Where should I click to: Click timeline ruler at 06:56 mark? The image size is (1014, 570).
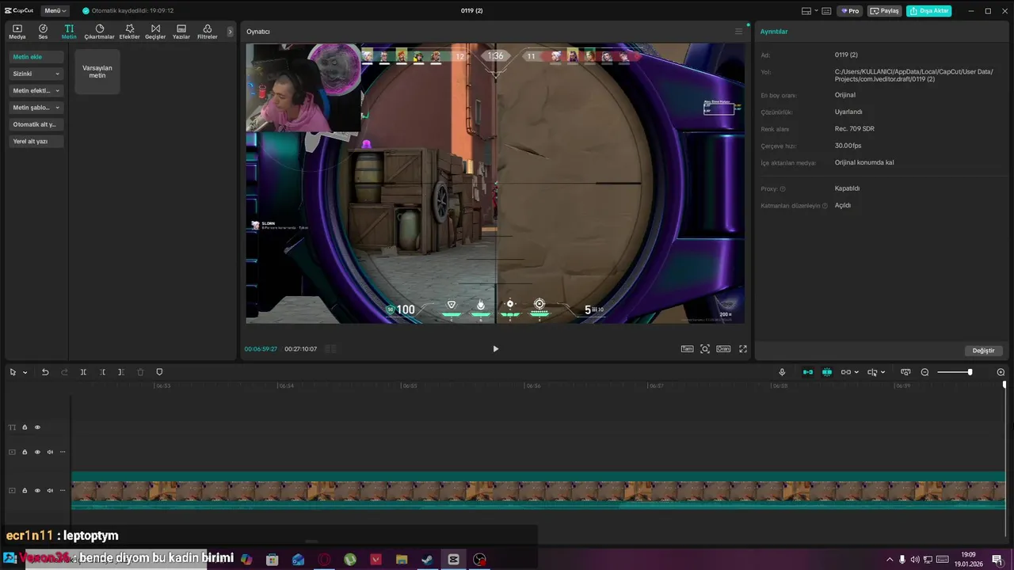[x=533, y=386]
